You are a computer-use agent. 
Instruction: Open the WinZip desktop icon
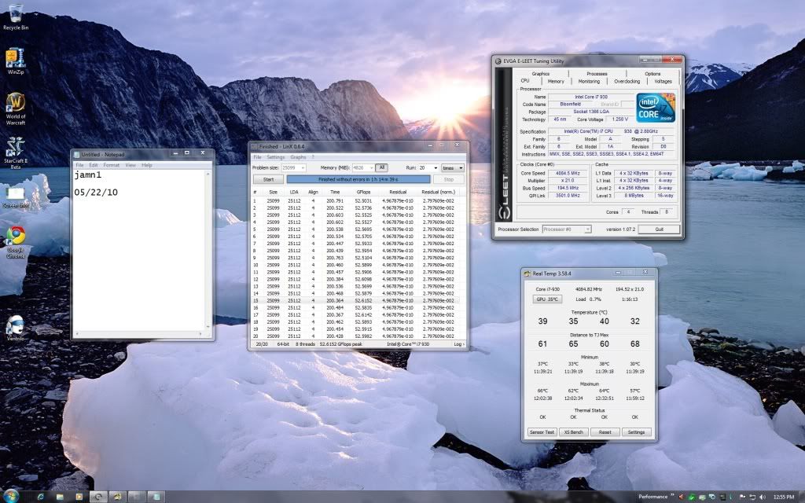click(16, 60)
